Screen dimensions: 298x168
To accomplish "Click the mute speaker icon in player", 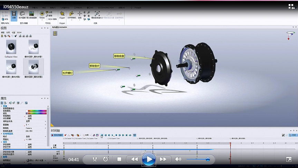I will coord(178,159).
